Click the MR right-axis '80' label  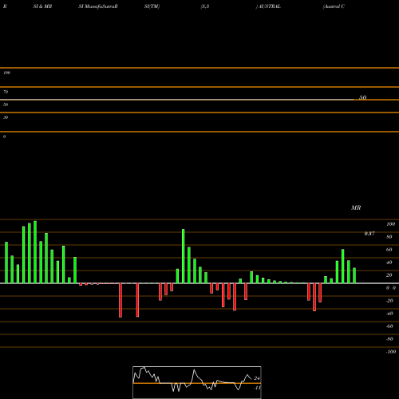pos(389,237)
